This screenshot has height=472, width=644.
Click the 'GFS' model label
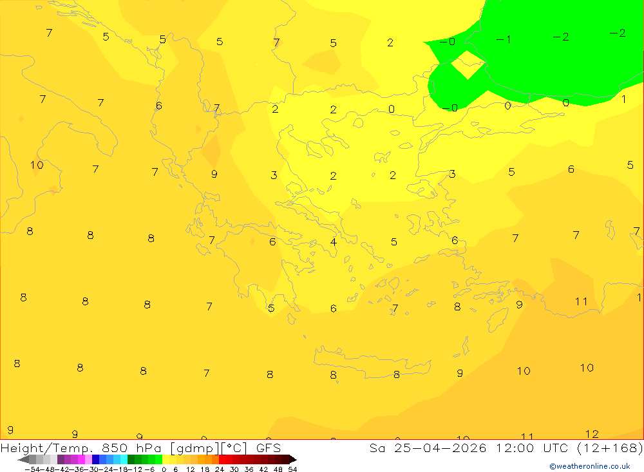tap(269, 448)
